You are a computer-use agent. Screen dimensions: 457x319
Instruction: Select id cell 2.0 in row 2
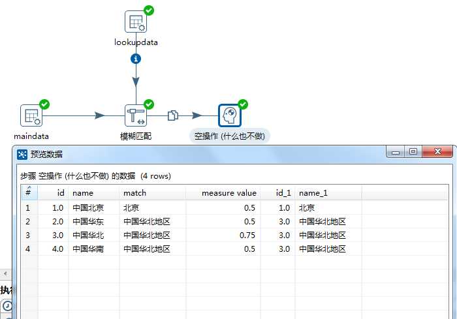coord(53,221)
